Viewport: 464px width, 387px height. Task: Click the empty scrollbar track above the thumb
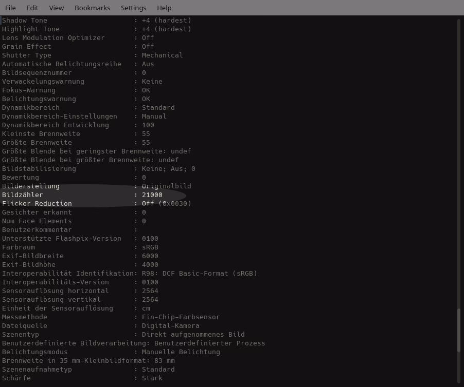pyautogui.click(x=458, y=154)
